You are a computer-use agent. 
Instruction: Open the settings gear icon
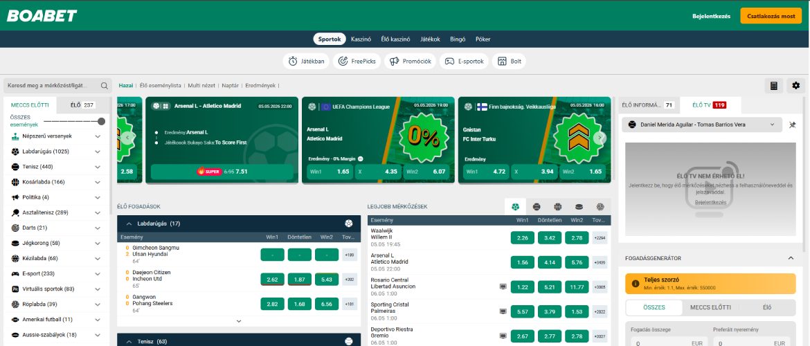tap(795, 86)
